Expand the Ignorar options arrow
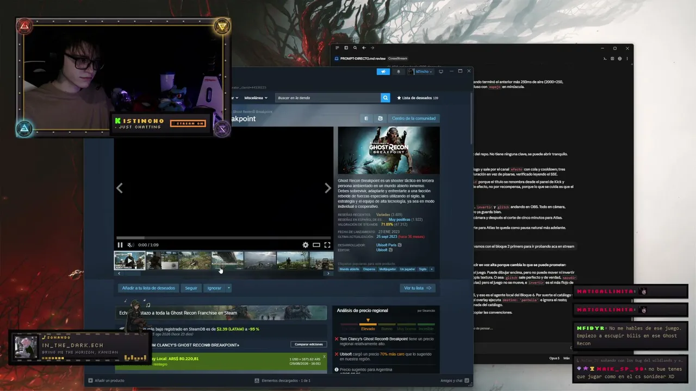This screenshot has width=696, height=391. coord(229,288)
